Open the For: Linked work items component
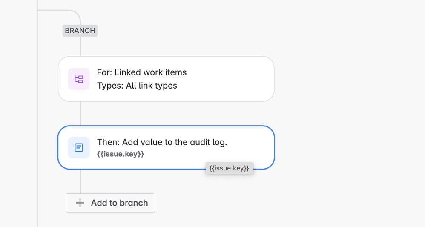The width and height of the screenshot is (425, 227). [166, 79]
